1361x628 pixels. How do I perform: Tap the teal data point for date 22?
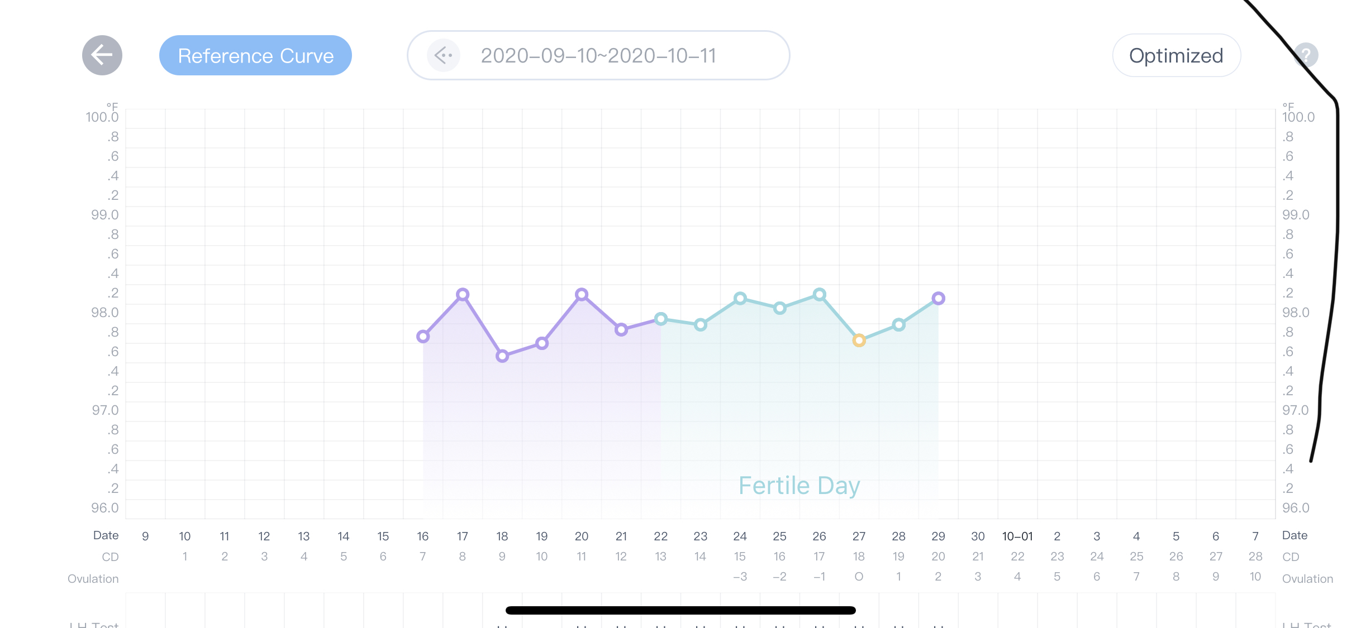coord(661,319)
